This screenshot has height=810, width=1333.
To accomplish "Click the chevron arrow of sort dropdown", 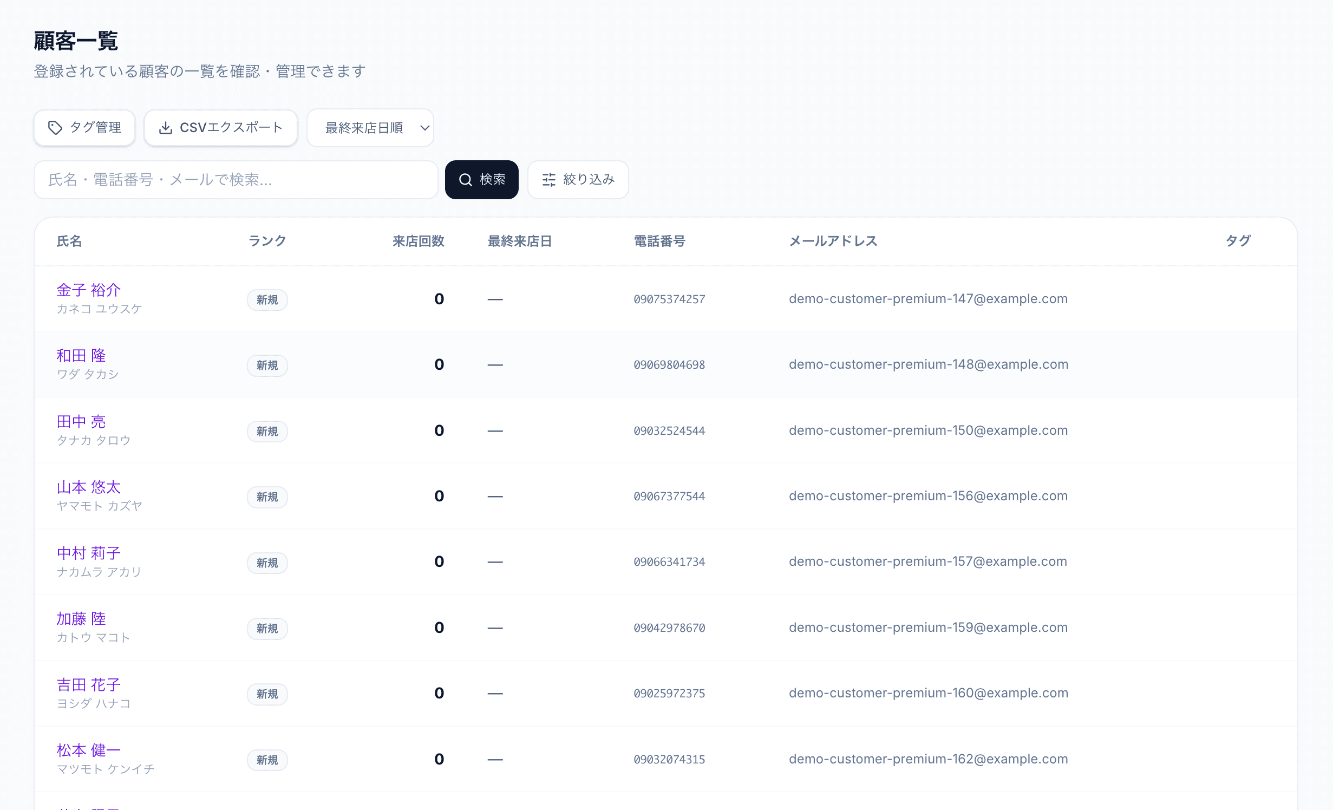I will click(425, 128).
